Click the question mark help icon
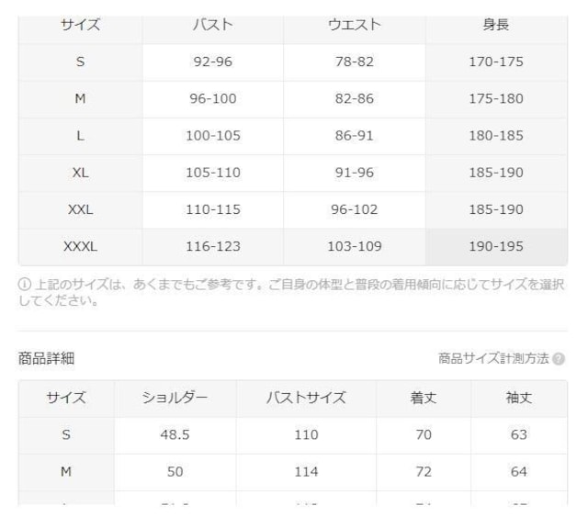Screen dimensions: 588x517 (x=559, y=359)
